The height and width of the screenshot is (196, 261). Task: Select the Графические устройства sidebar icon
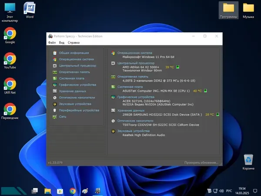(55, 85)
